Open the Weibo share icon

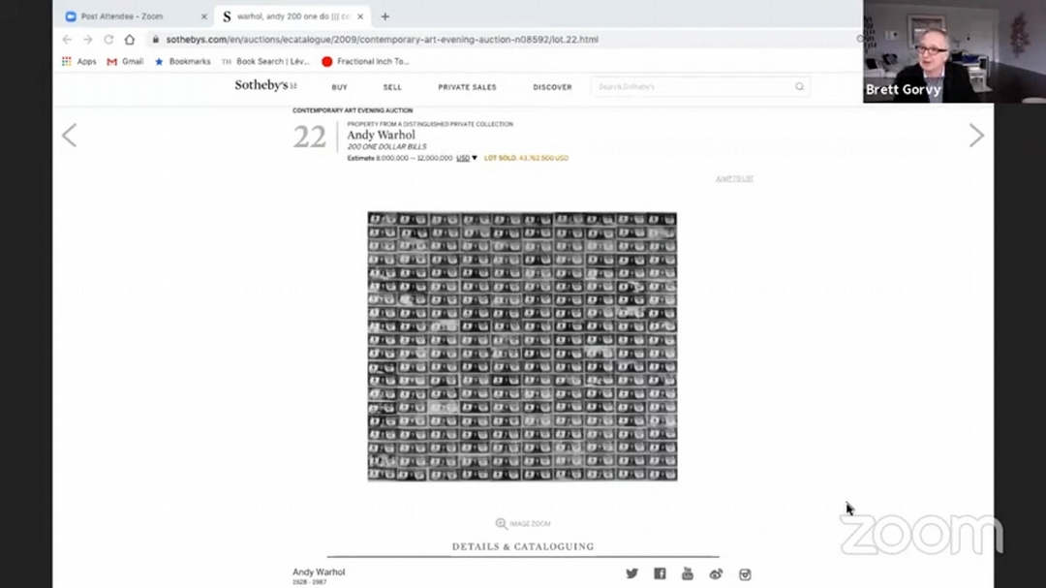pyautogui.click(x=716, y=574)
